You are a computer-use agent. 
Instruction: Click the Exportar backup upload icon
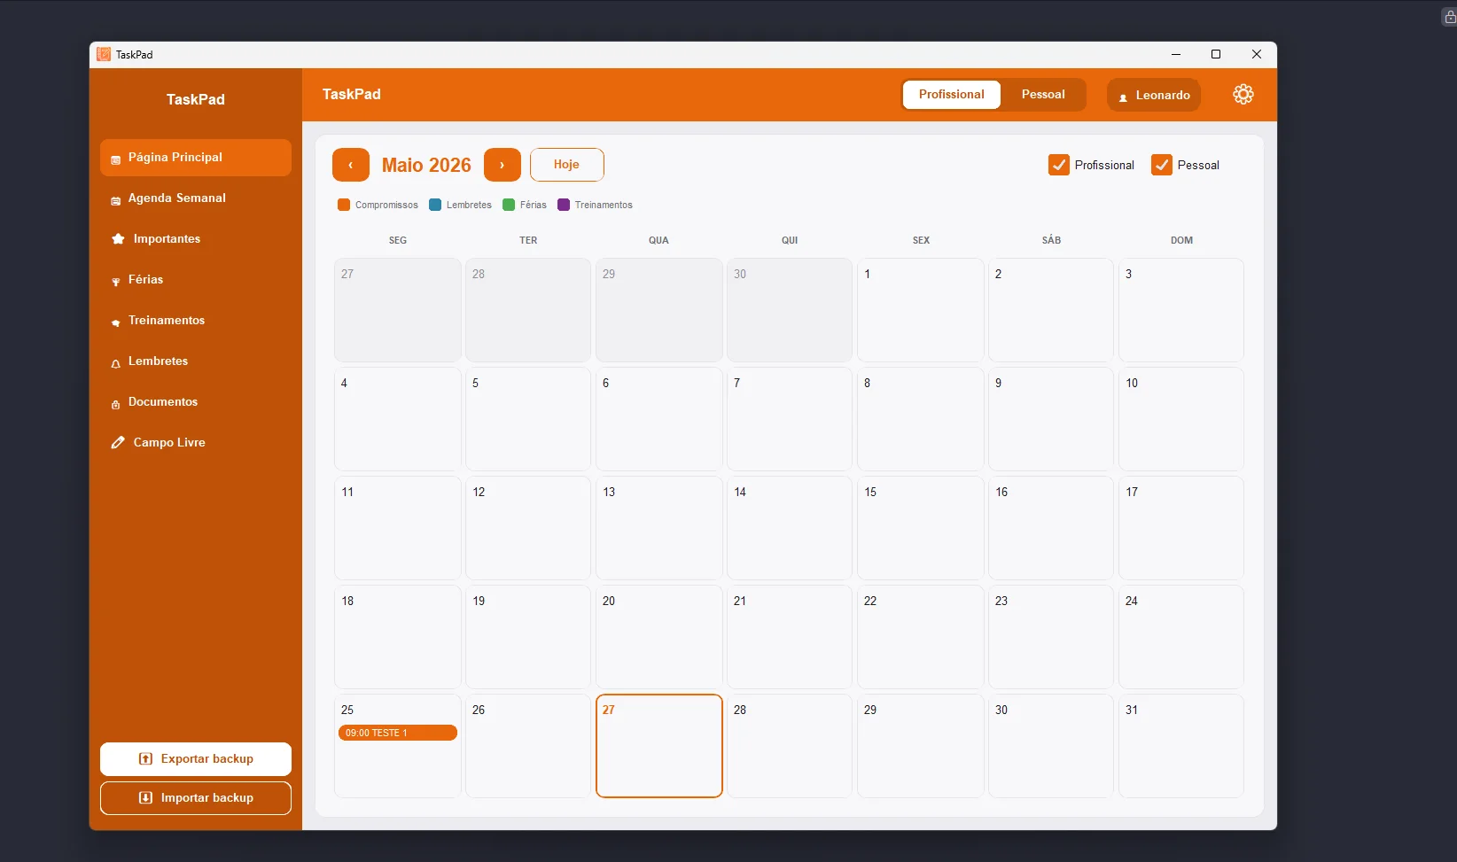tap(145, 759)
